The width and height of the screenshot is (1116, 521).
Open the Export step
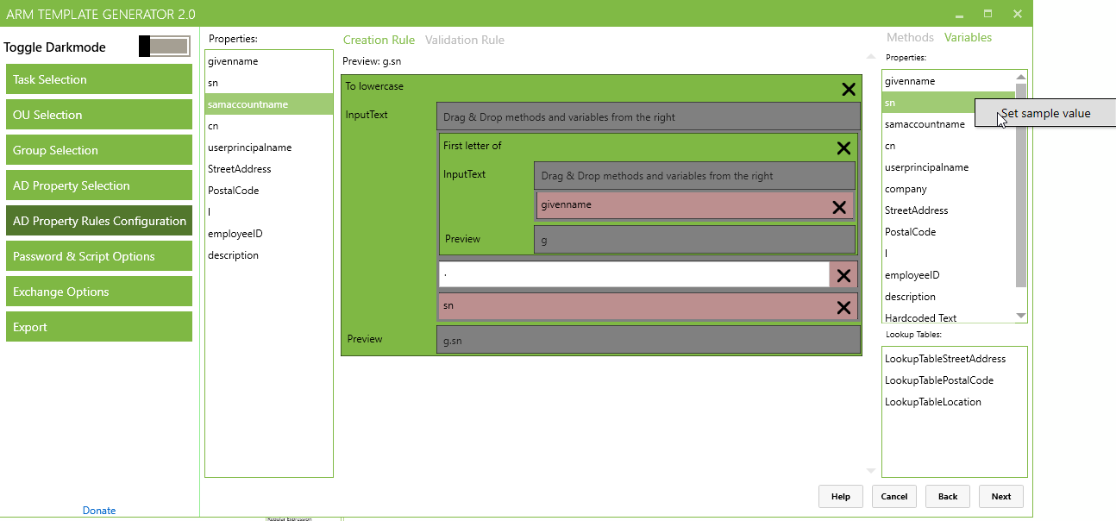click(x=99, y=327)
